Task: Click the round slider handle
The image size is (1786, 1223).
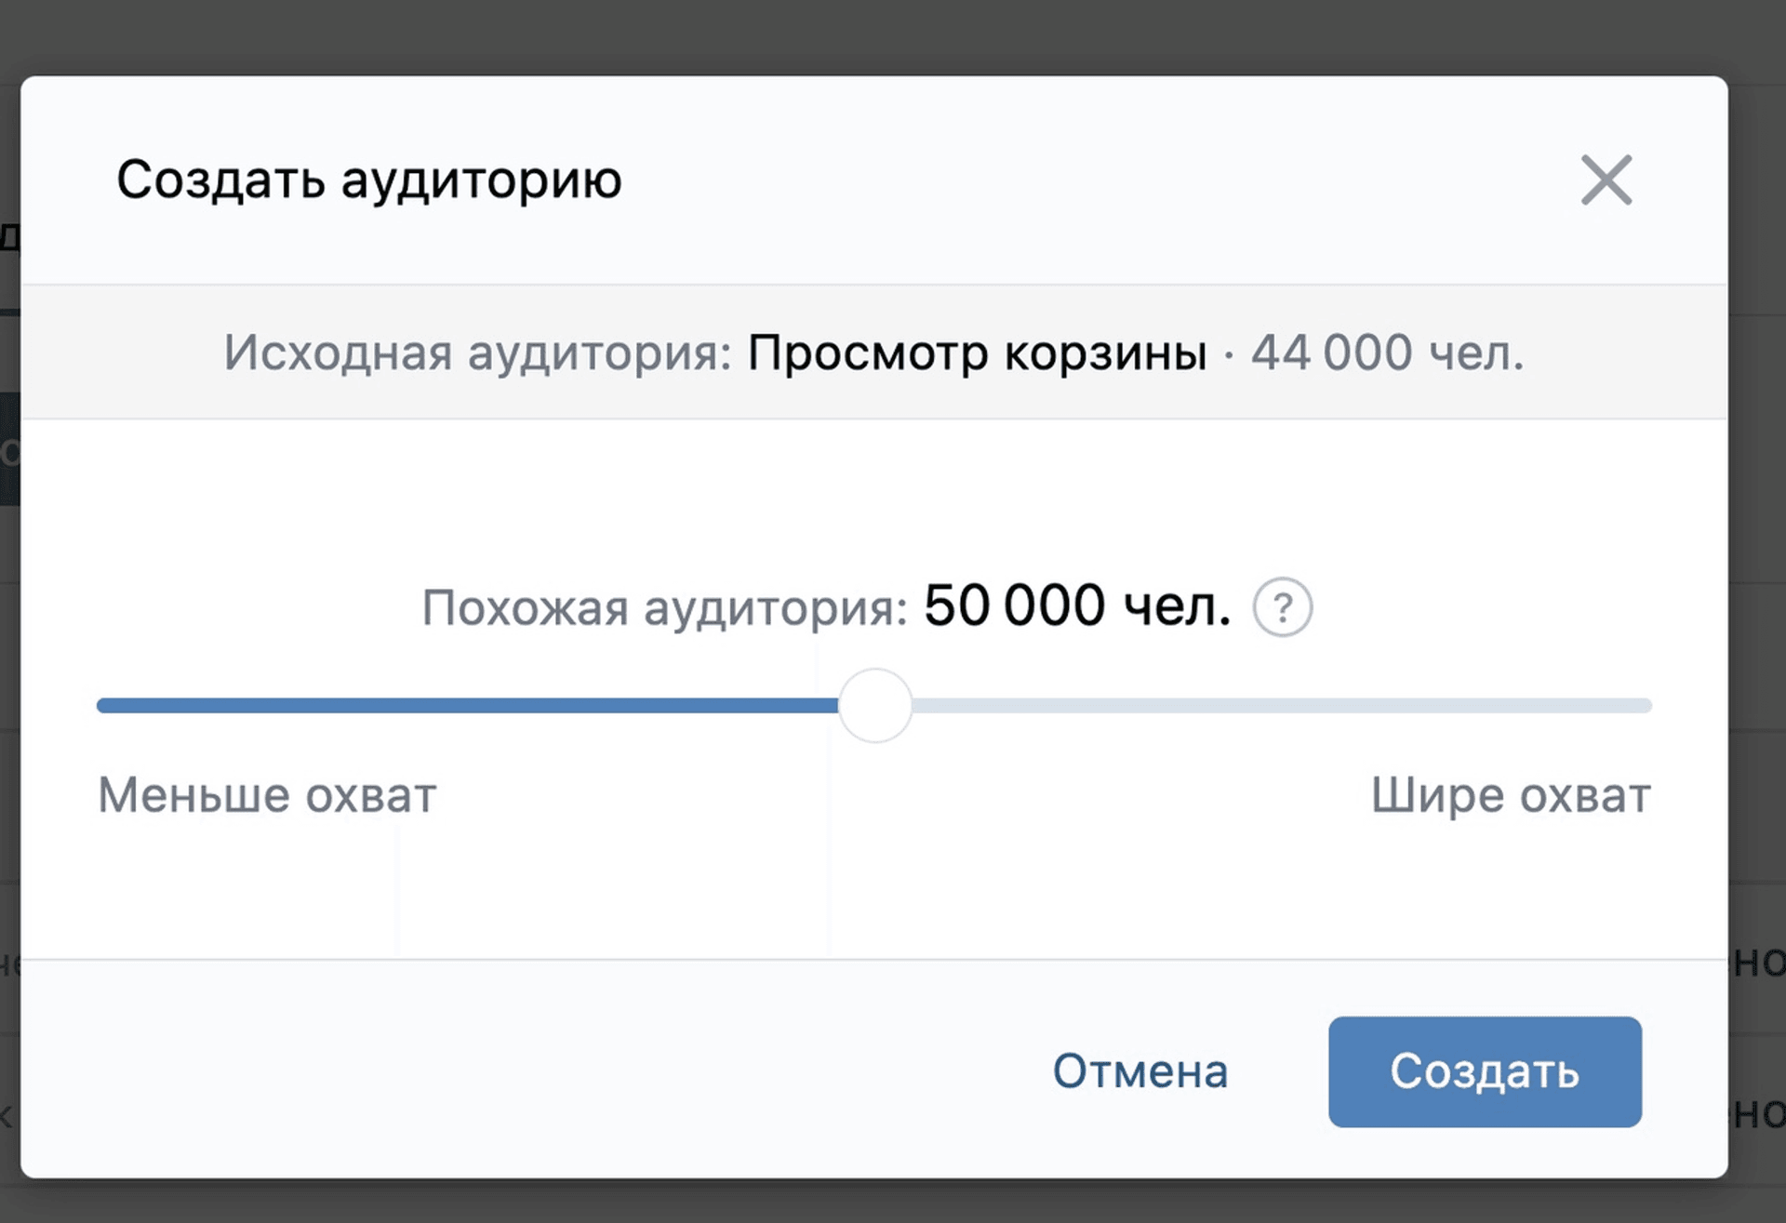Action: click(x=875, y=705)
